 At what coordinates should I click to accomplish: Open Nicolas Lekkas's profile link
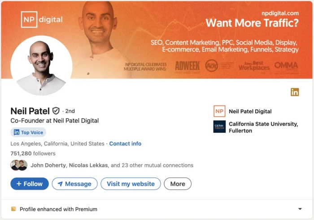pos(89,165)
